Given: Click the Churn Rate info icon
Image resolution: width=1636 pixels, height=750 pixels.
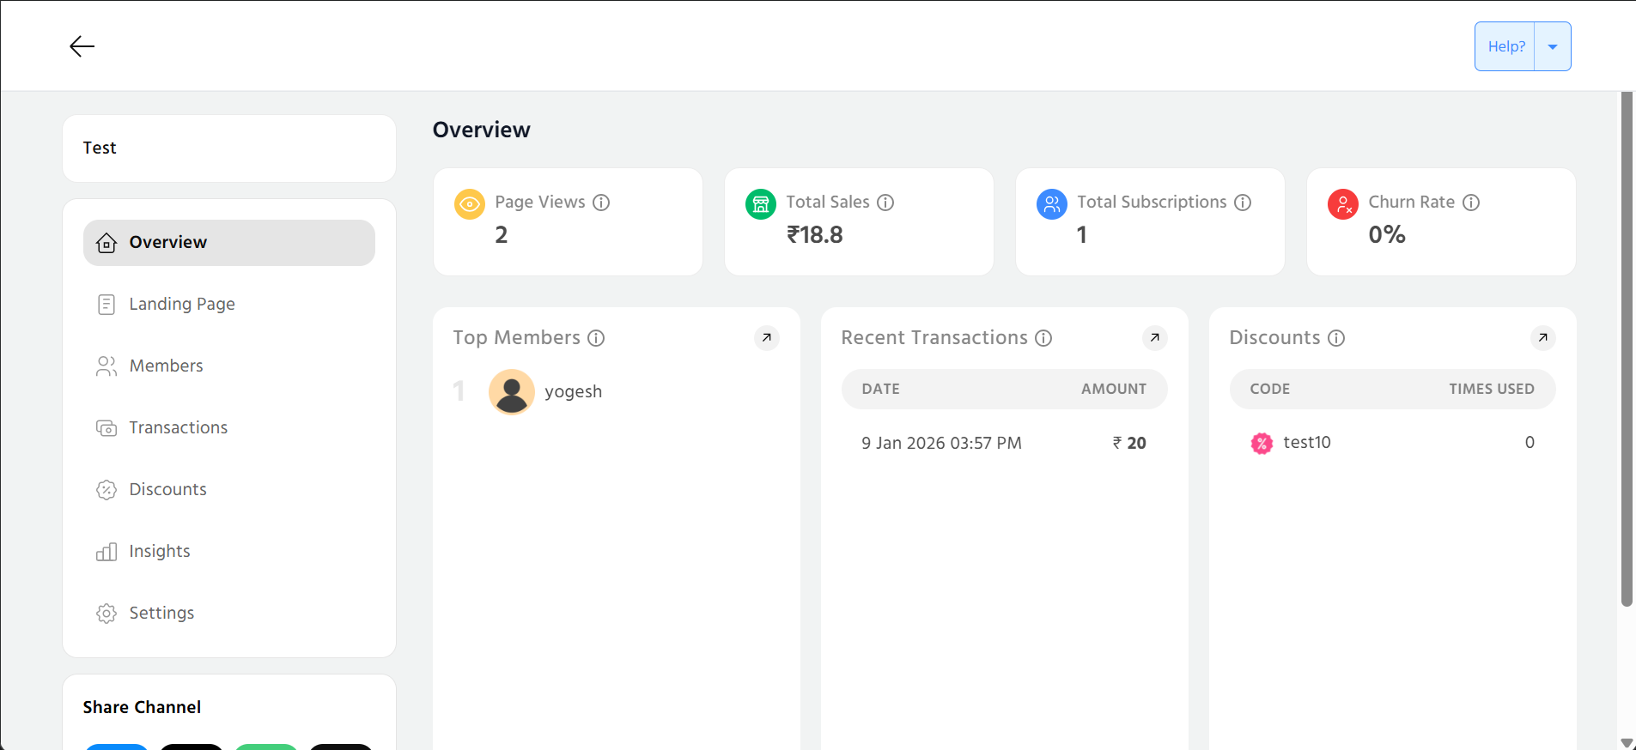Looking at the screenshot, I should coord(1471,203).
